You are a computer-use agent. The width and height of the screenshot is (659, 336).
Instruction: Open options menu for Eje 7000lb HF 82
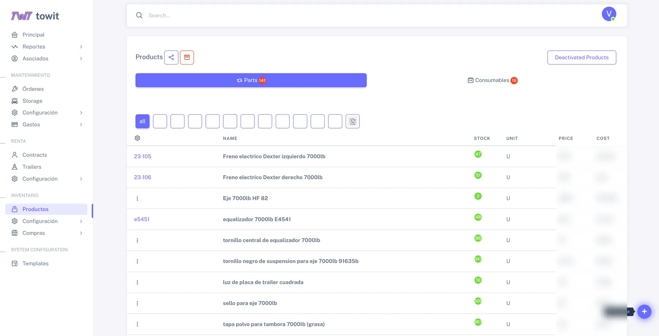click(x=137, y=198)
